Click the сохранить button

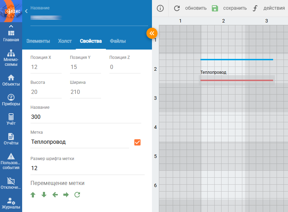click(x=229, y=8)
